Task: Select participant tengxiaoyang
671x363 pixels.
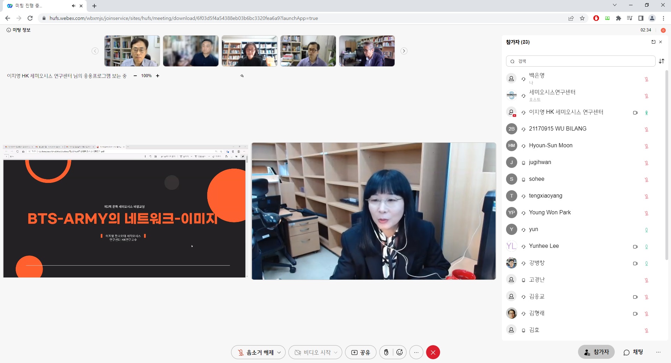Action: coord(583,196)
